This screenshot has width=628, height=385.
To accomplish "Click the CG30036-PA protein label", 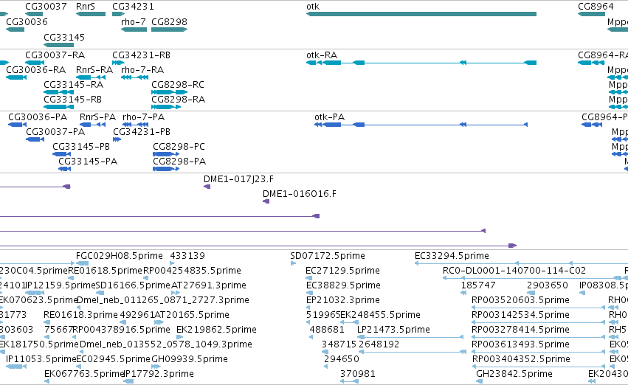I will click(38, 117).
